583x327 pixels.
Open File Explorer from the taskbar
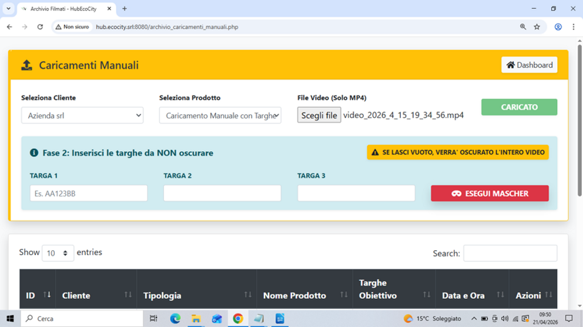[196, 318]
